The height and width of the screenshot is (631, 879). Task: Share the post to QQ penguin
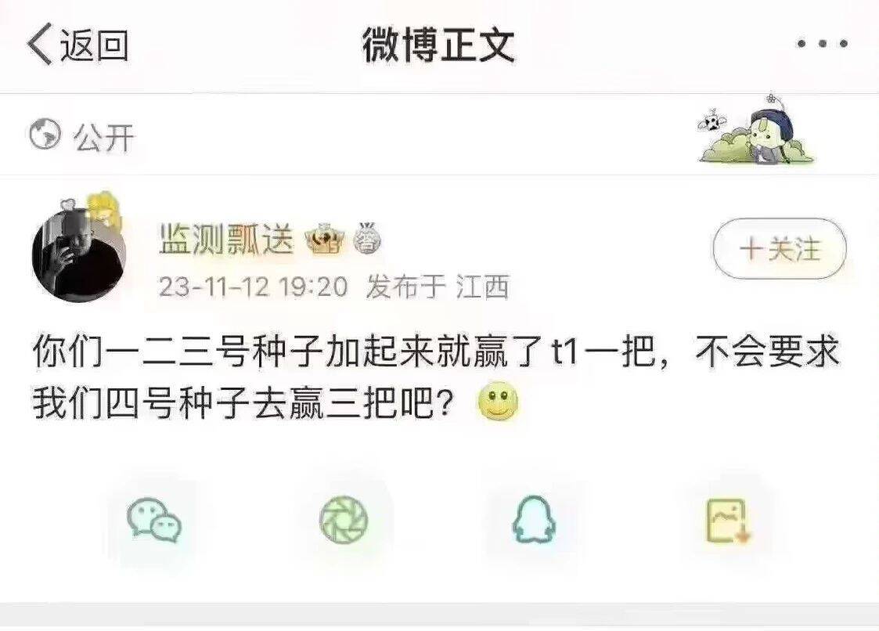point(534,519)
